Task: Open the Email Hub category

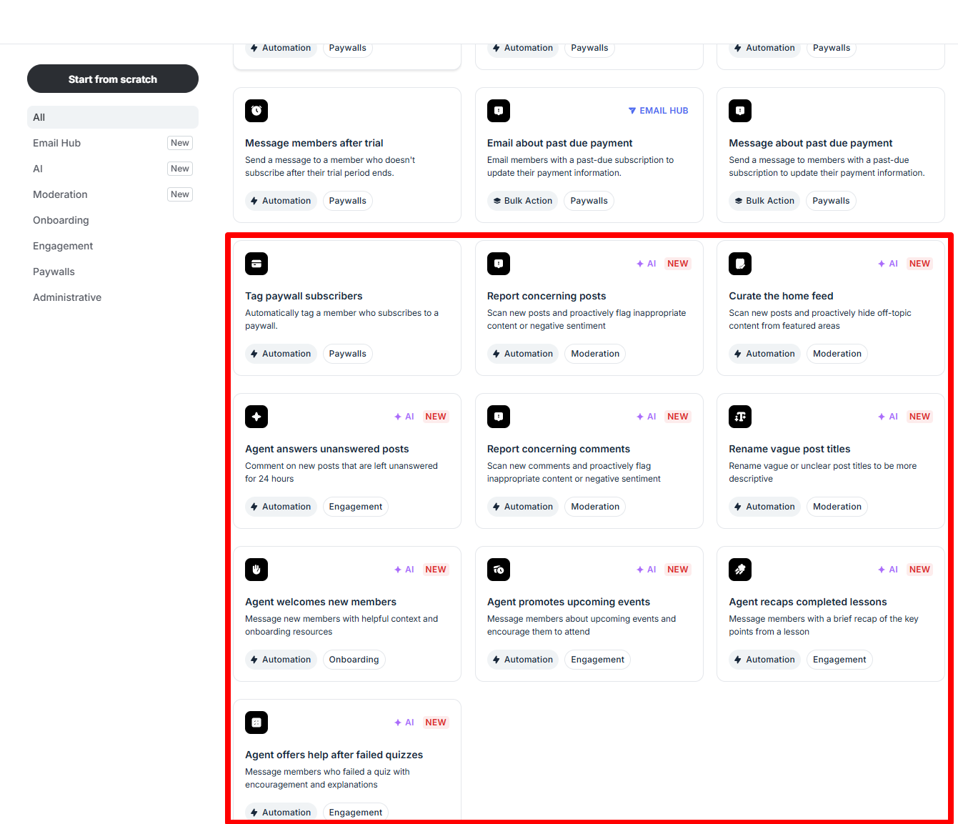Action: (x=113, y=143)
